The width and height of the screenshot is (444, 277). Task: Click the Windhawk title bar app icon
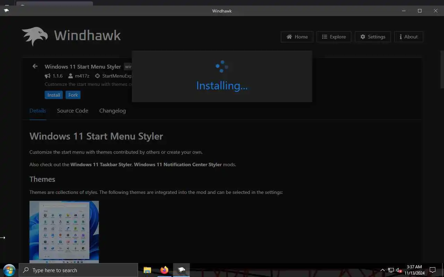(x=6, y=11)
